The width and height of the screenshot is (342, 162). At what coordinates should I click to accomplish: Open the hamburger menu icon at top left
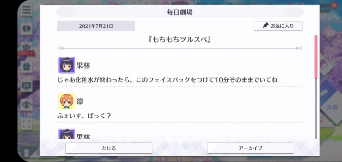coord(27,10)
